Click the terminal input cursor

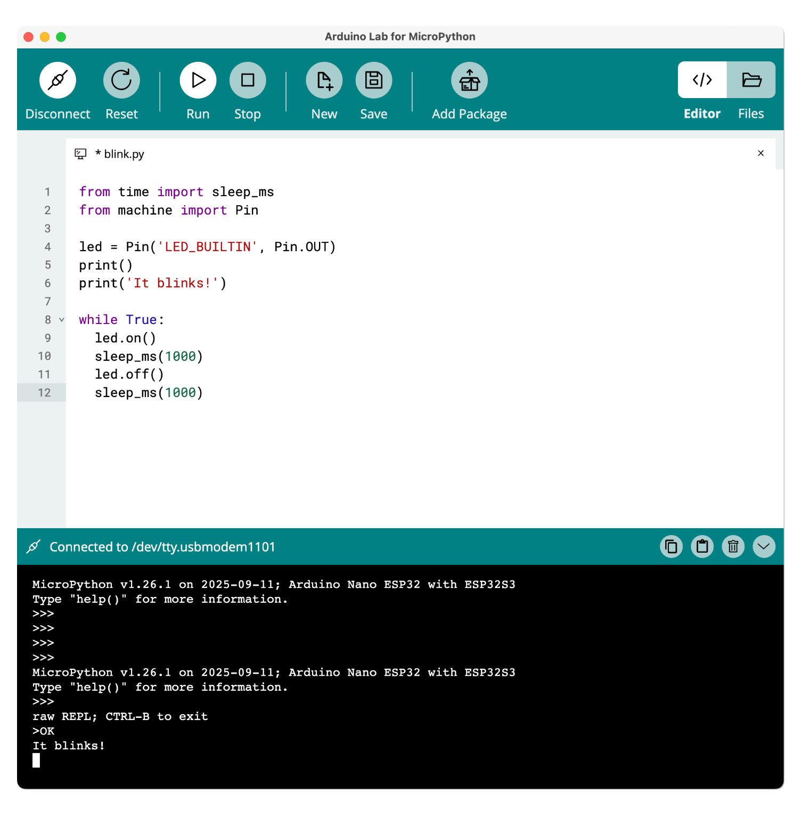(36, 761)
